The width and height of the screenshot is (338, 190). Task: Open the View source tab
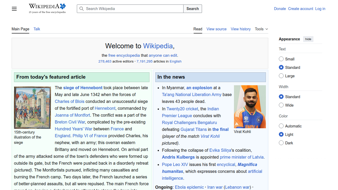(x=217, y=29)
